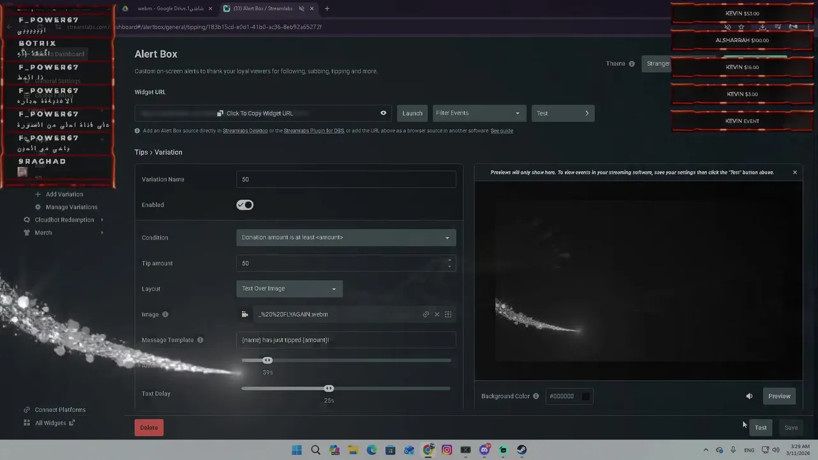Open Steam from the taskbar
Image resolution: width=818 pixels, height=460 pixels.
pos(522,450)
